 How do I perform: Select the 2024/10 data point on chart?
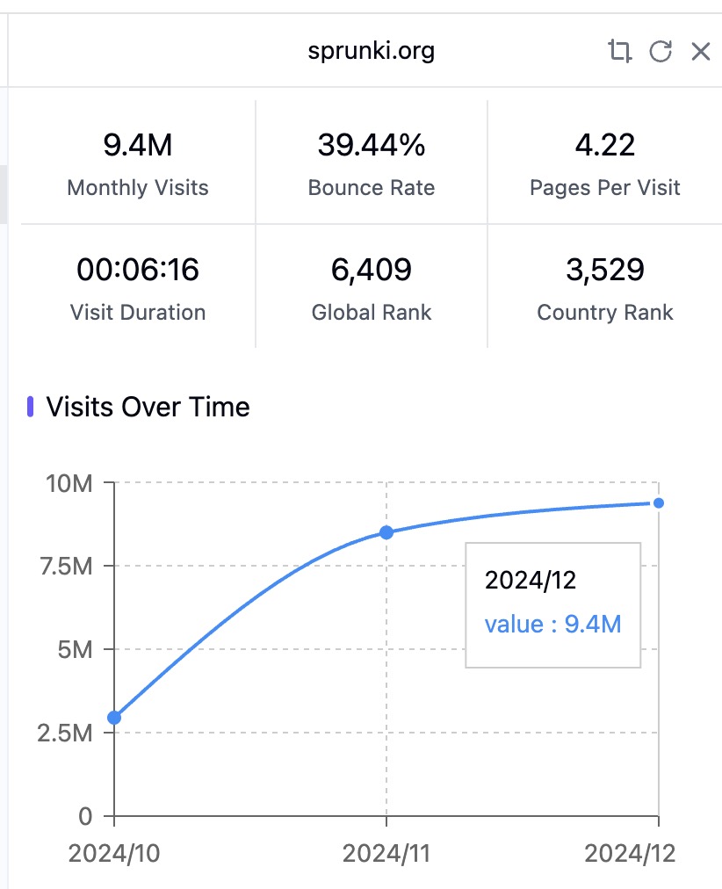click(x=114, y=718)
